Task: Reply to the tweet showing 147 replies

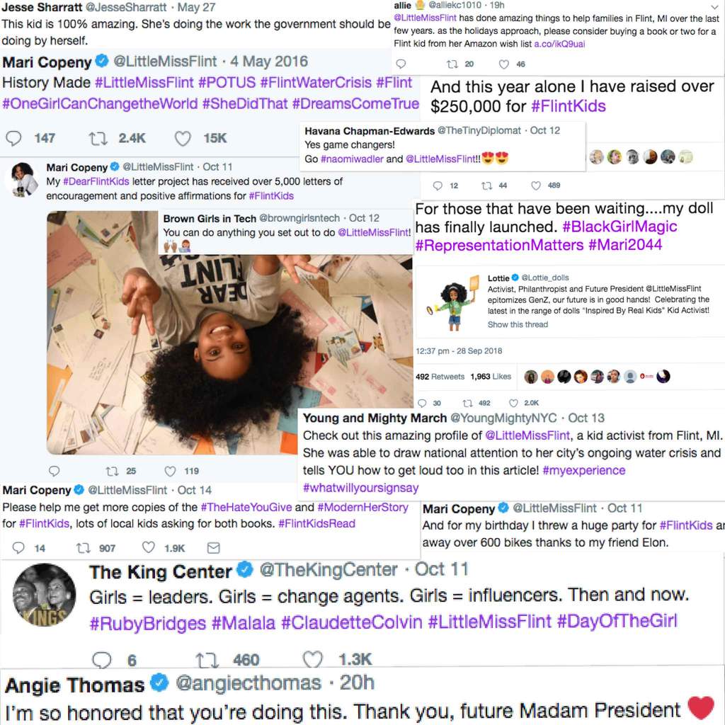Action: pyautogui.click(x=13, y=138)
